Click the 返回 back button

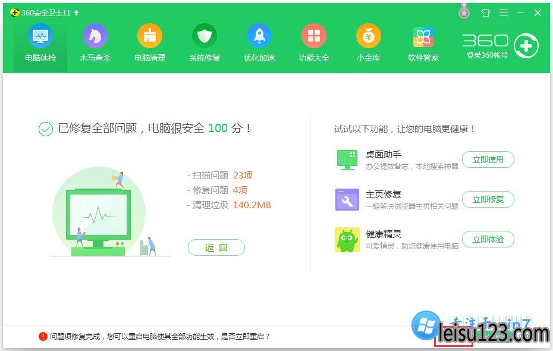tap(216, 247)
